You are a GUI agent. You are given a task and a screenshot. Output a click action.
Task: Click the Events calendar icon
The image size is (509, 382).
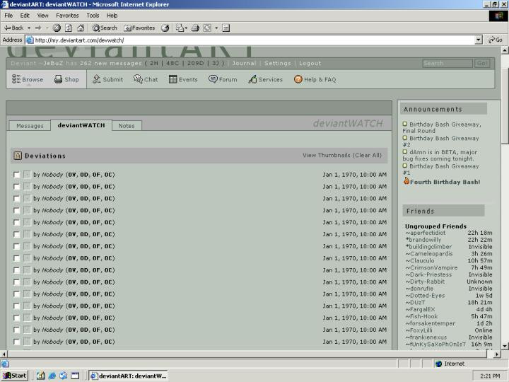click(172, 79)
